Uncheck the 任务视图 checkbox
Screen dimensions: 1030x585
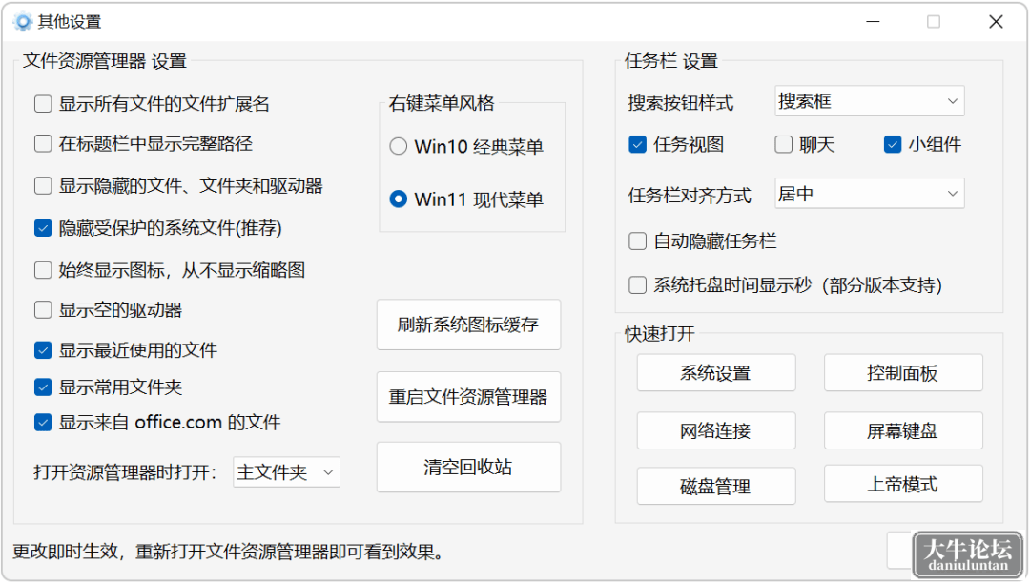pos(637,145)
